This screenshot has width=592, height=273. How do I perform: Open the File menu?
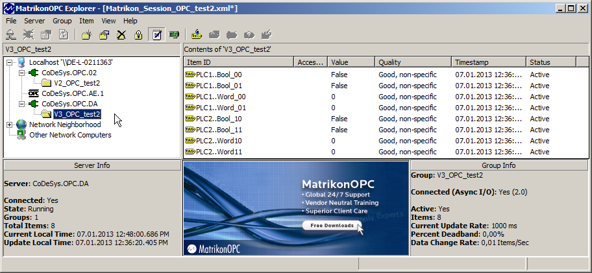coord(11,21)
